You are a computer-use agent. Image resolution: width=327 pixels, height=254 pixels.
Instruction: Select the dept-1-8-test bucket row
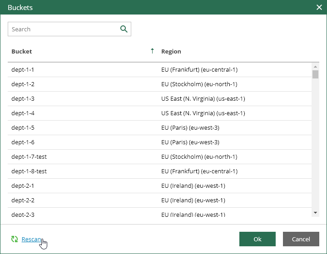[x=160, y=171]
